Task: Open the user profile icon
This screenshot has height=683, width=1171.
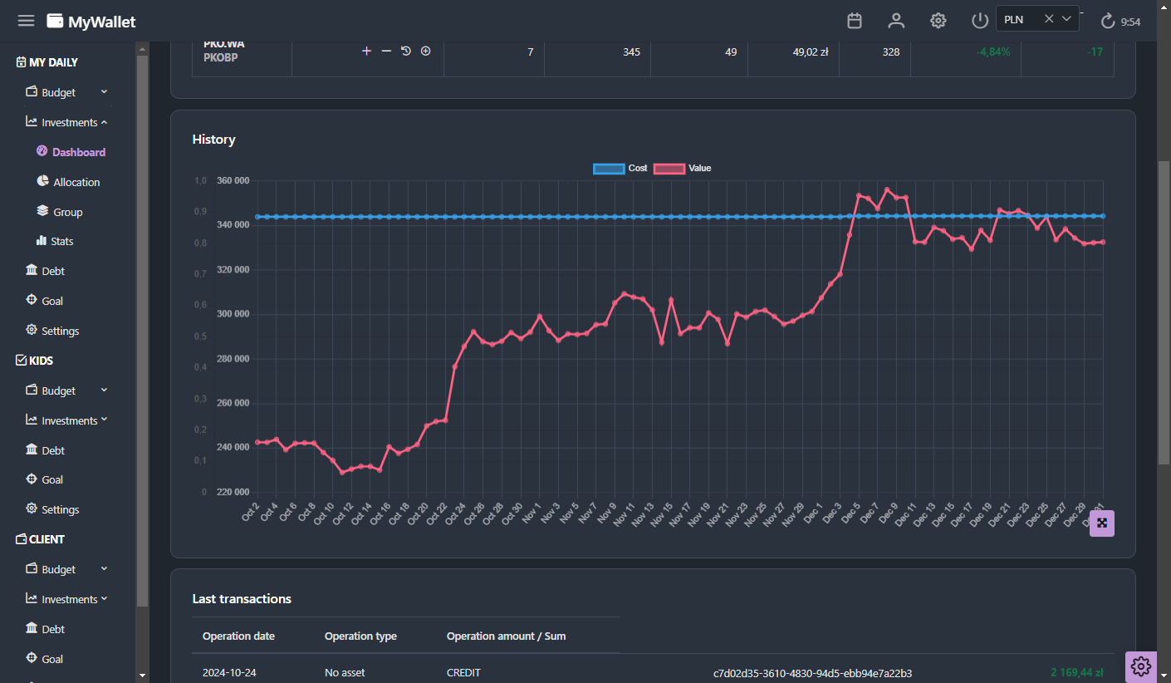Action: point(896,21)
